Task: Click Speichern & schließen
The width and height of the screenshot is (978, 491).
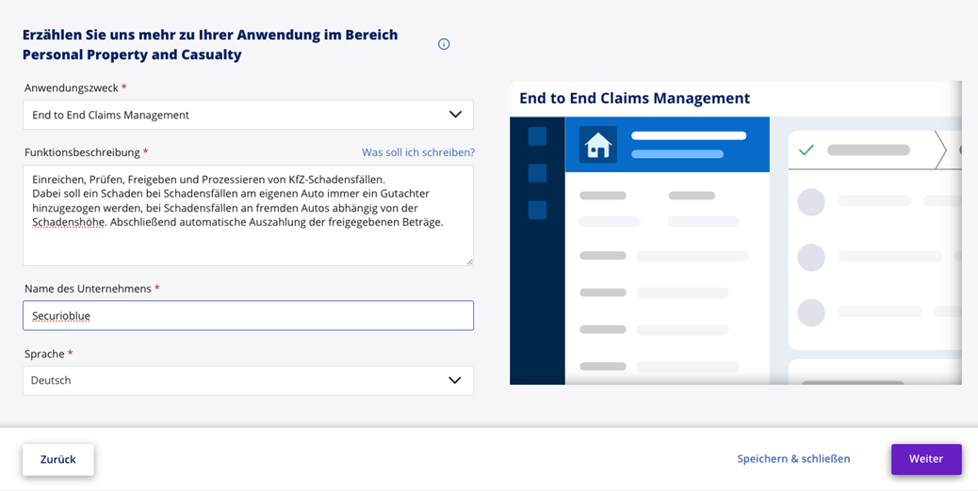Action: pos(793,459)
